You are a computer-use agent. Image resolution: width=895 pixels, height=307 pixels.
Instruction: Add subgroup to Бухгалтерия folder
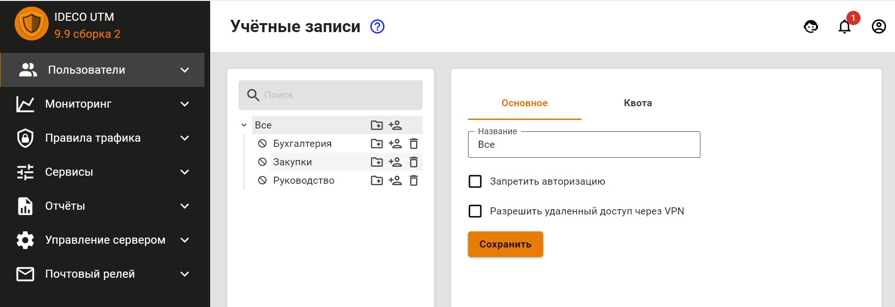coord(377,144)
